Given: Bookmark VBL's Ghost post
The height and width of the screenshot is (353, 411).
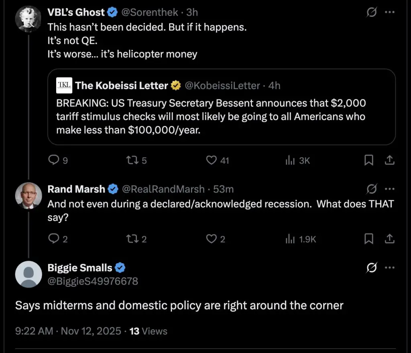Looking at the screenshot, I should click(368, 160).
